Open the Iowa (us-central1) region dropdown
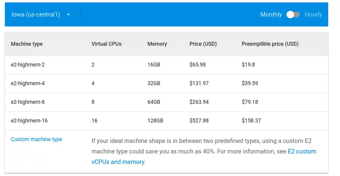The width and height of the screenshot is (340, 176). point(41,14)
